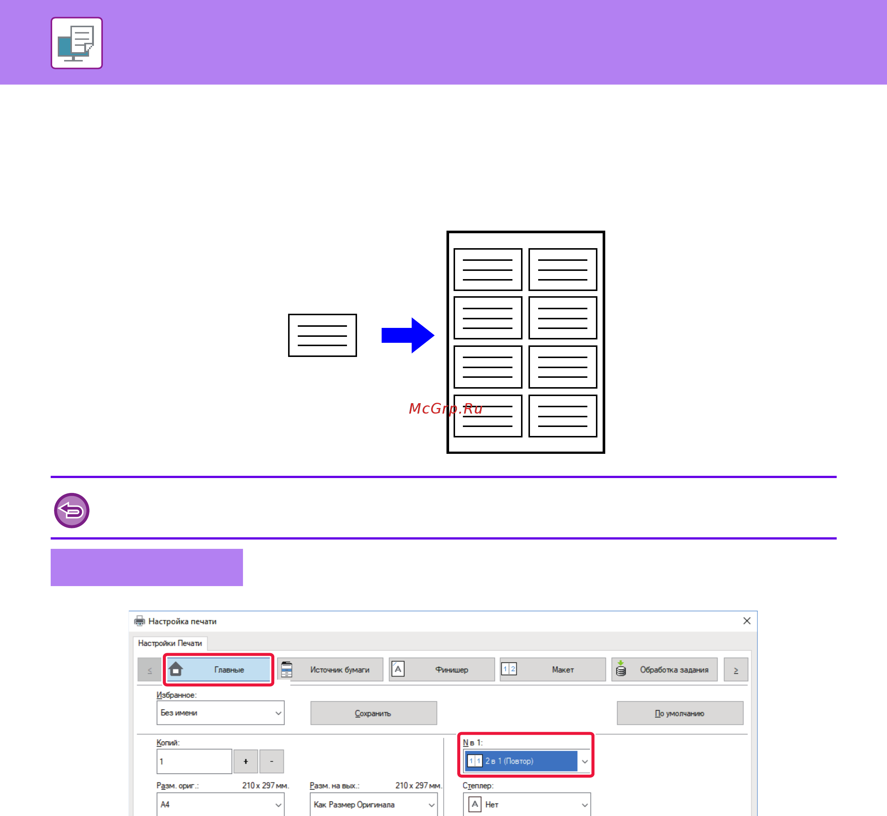Click the Макет layout icon
Screen dimensions: 887x816
(x=509, y=669)
